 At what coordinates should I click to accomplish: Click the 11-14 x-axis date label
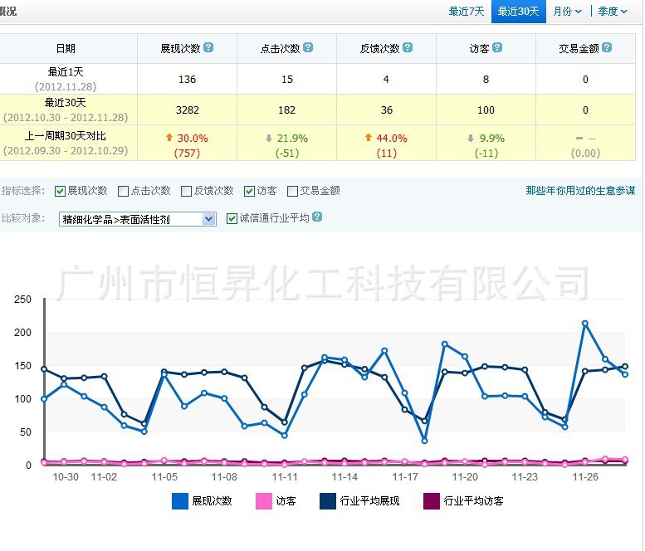(344, 477)
